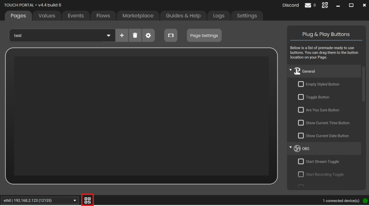Collapse the General category

[291, 70]
